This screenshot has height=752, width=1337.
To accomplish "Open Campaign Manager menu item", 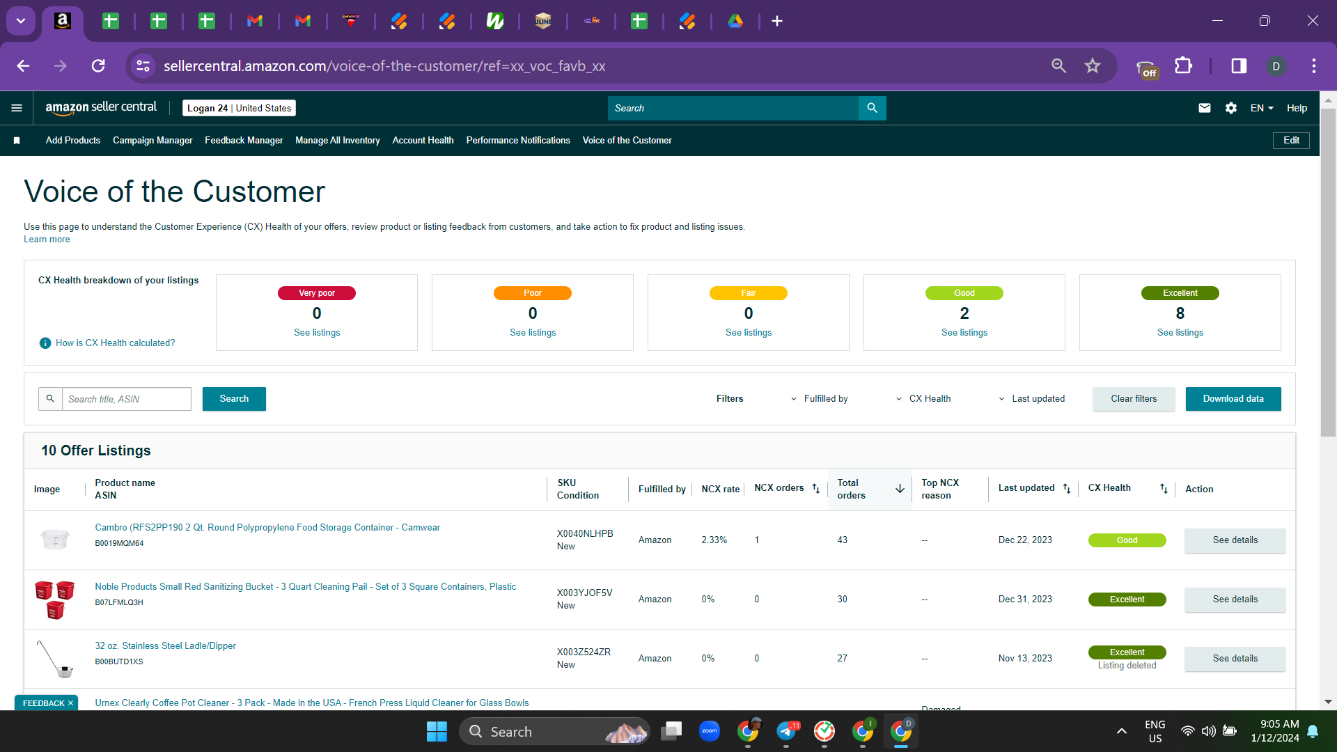I will click(x=153, y=141).
